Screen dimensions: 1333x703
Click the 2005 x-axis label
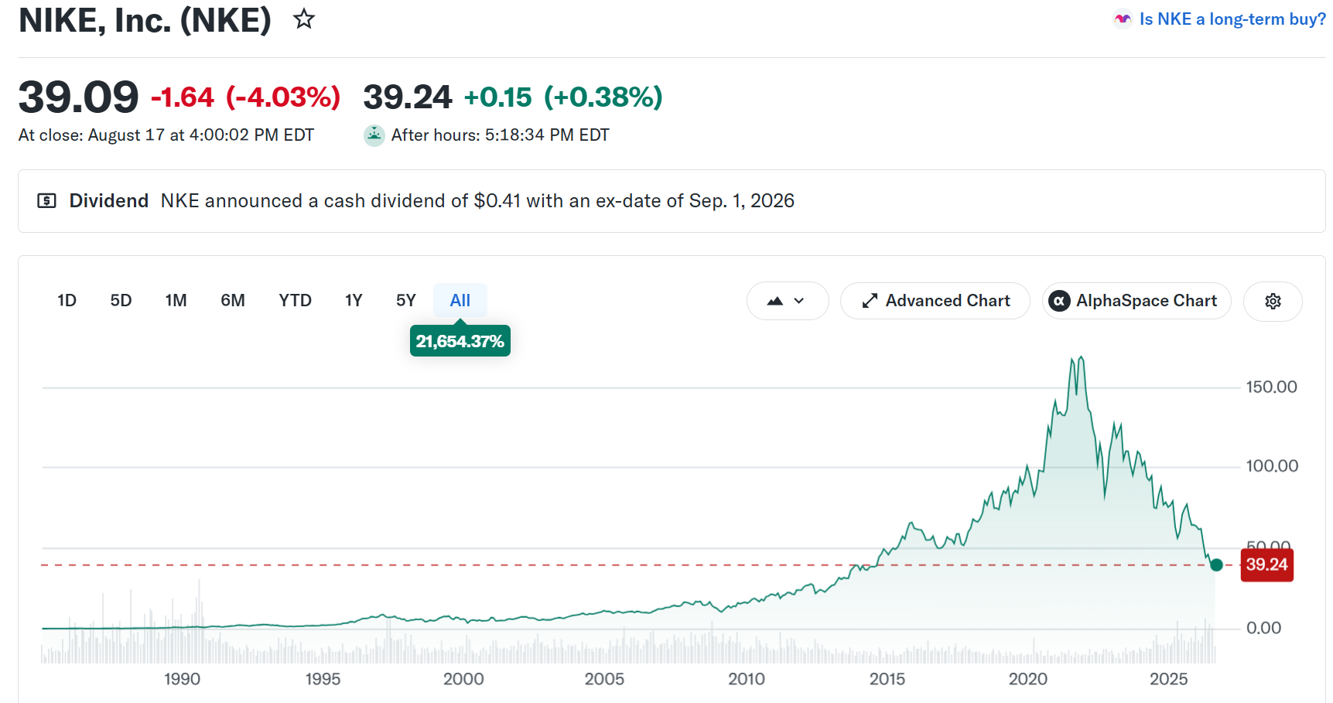604,679
